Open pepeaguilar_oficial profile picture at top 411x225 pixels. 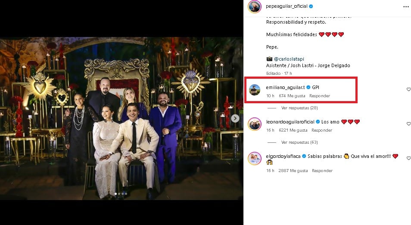255,6
